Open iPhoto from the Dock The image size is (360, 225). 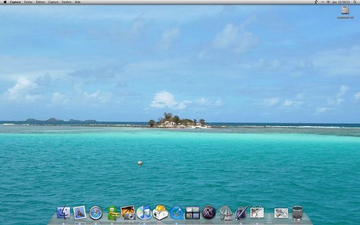click(128, 213)
